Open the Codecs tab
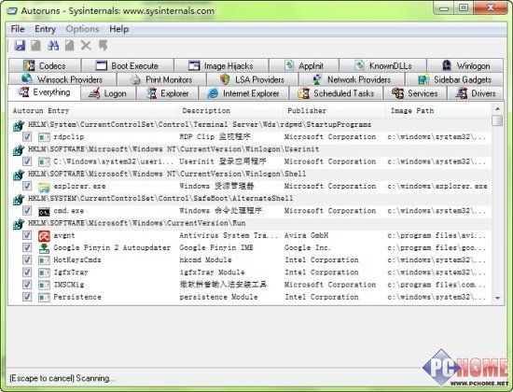 tap(45, 66)
